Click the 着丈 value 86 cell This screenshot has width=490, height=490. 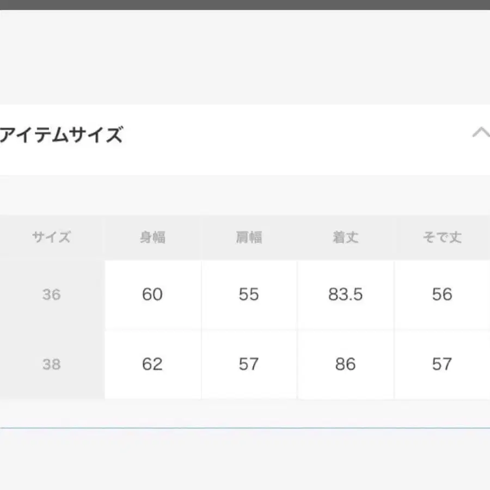coord(346,364)
